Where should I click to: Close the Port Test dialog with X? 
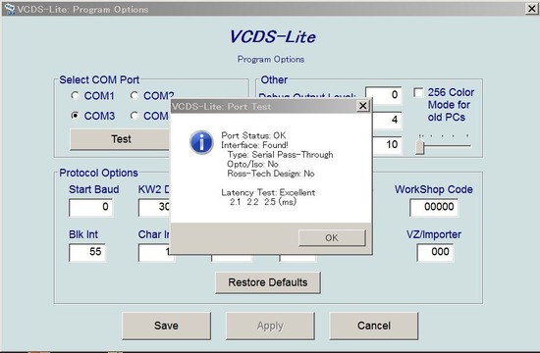362,106
